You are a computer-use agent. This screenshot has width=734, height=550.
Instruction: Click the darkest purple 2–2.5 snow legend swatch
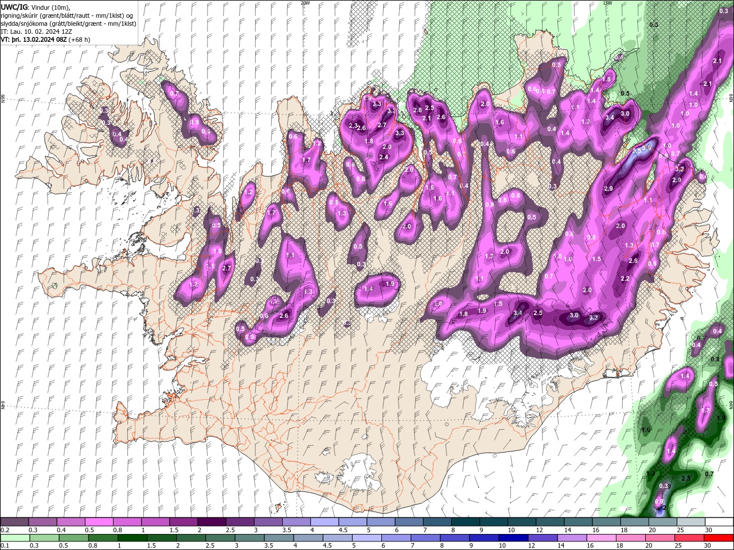212,522
